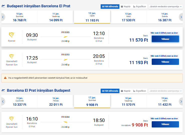The width and height of the screenshot is (185, 135).
Task: Click the next dates arrow for return flights
Action: (181, 101)
